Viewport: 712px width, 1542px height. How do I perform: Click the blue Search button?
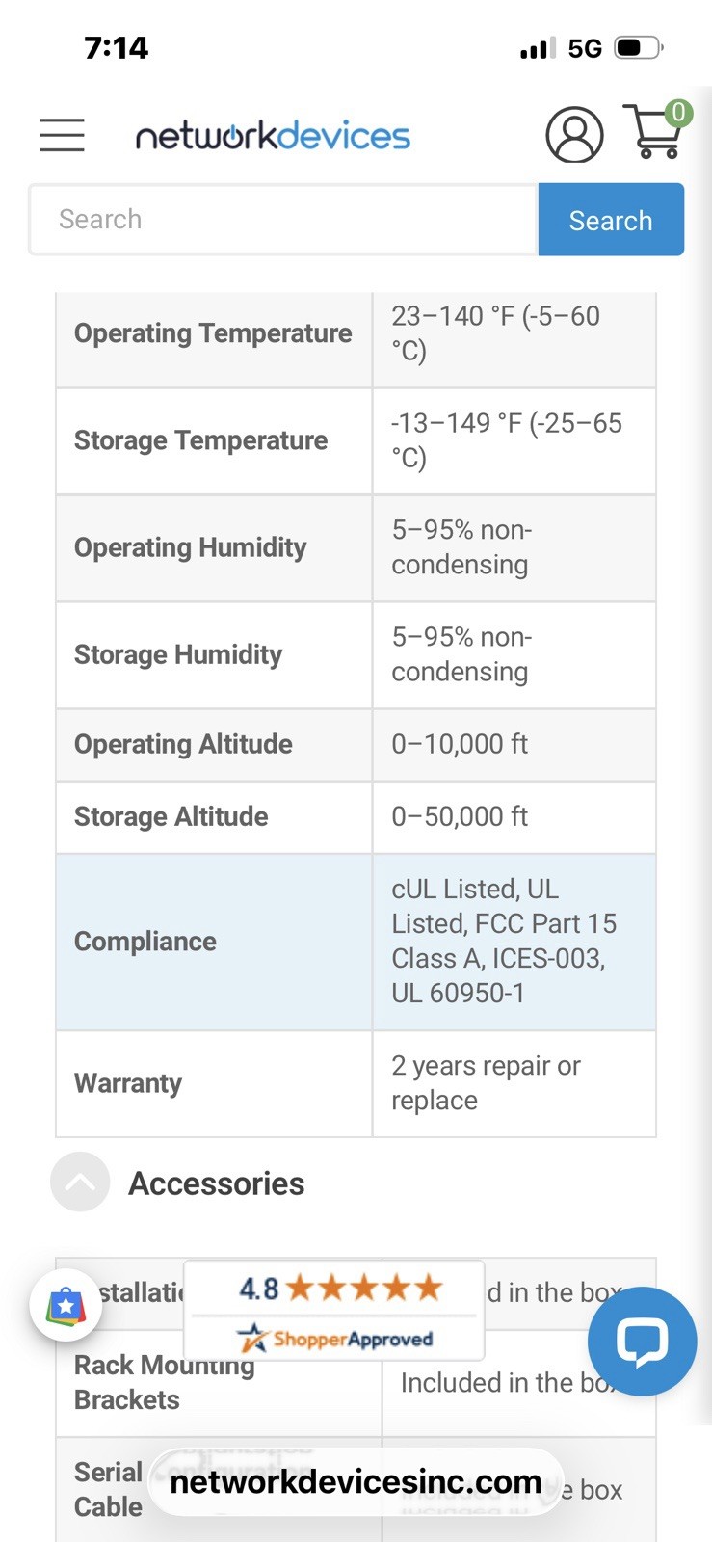(611, 220)
